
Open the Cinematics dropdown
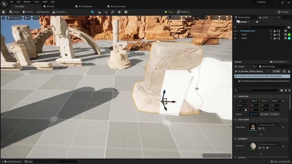pyautogui.click(x=59, y=12)
